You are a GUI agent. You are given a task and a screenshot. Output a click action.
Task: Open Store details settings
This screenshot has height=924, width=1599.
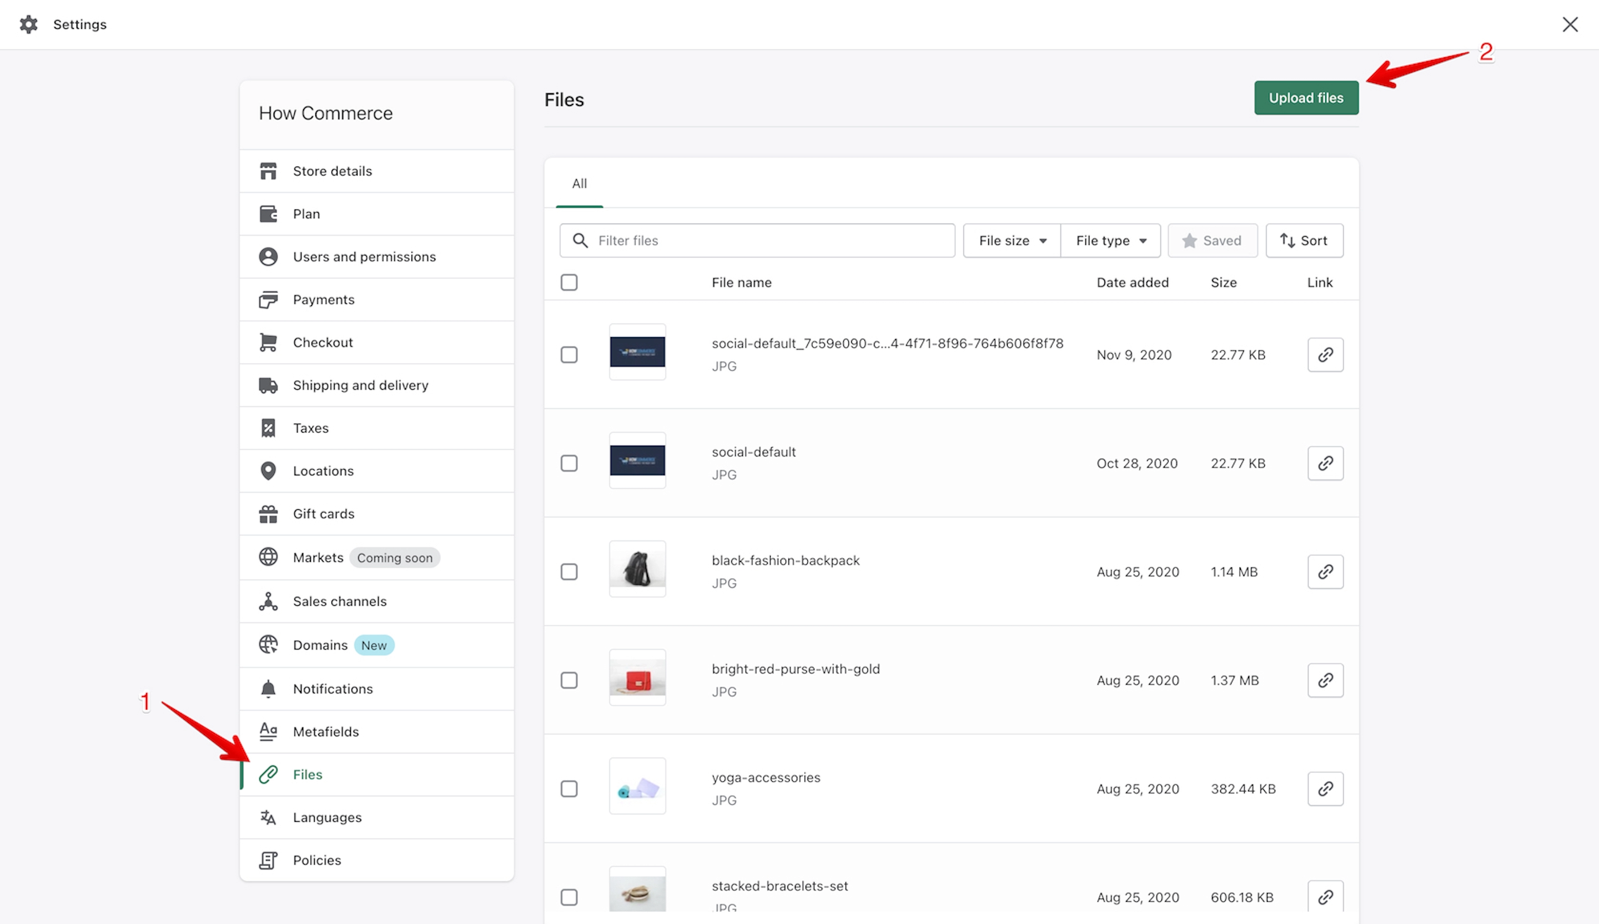tap(377, 170)
